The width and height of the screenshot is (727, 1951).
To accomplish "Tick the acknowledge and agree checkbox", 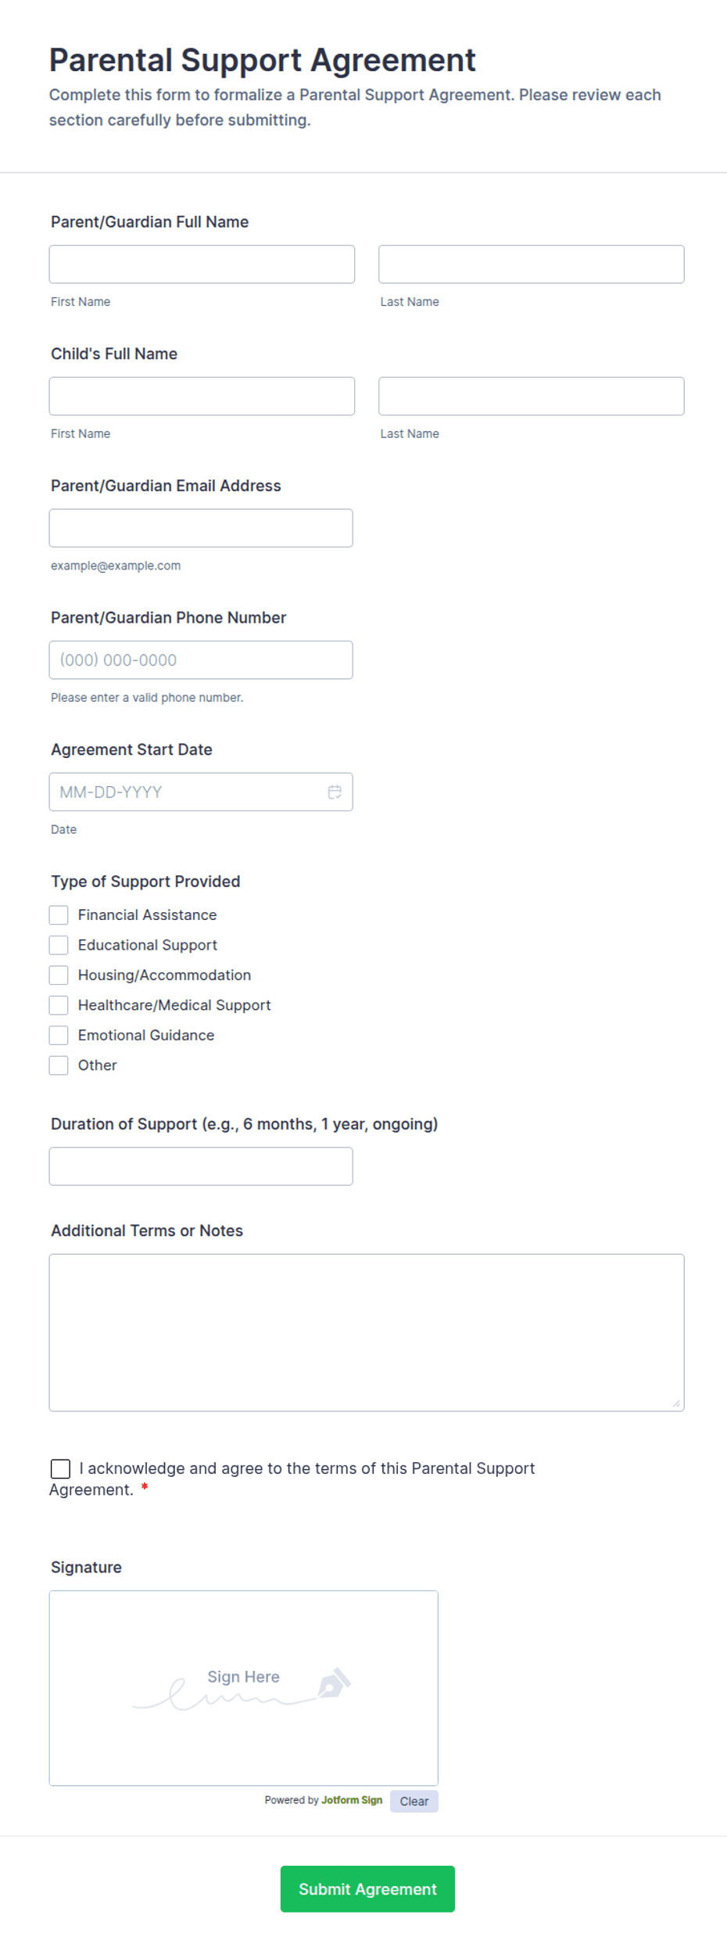I will (x=60, y=1468).
